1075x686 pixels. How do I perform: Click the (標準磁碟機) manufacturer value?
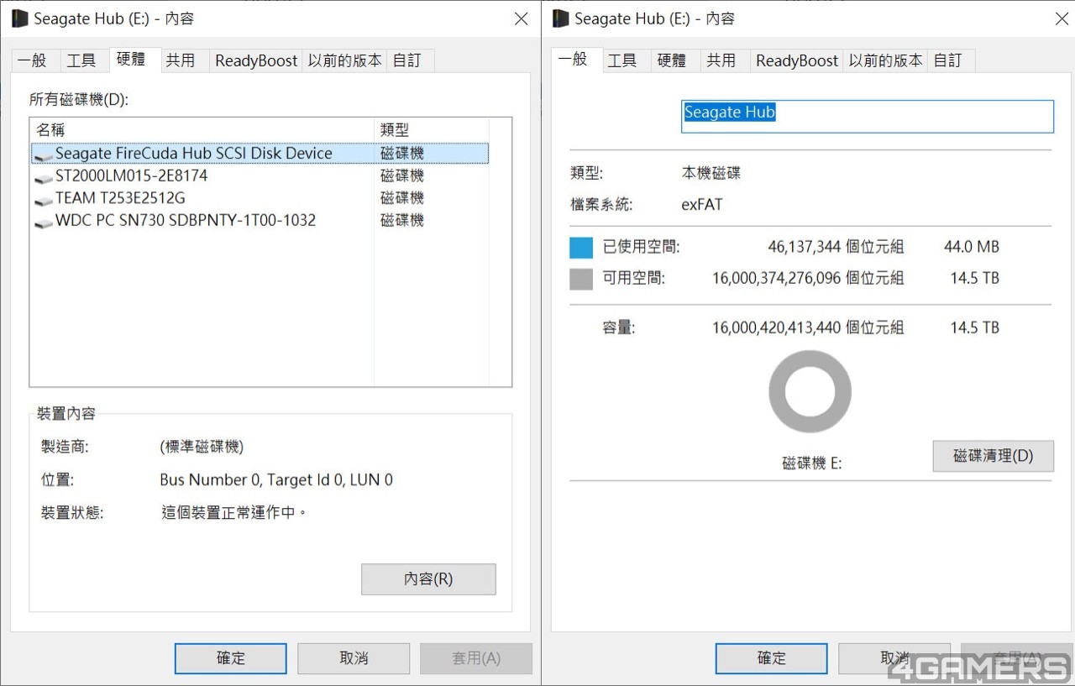(x=202, y=448)
